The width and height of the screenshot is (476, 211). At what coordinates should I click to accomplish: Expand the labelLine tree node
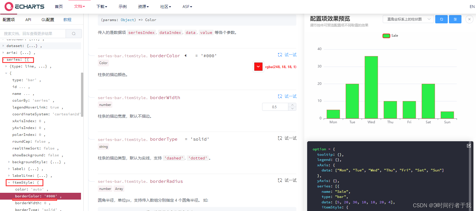click(9, 175)
